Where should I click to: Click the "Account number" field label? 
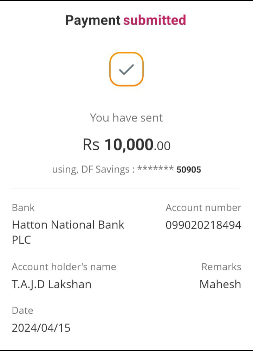point(203,208)
